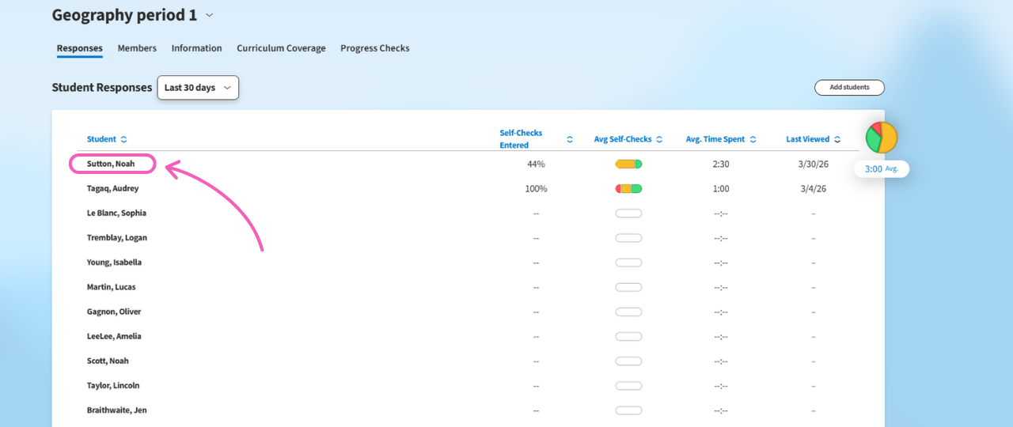Sort by Self-Checks Entered arrows icon

570,139
